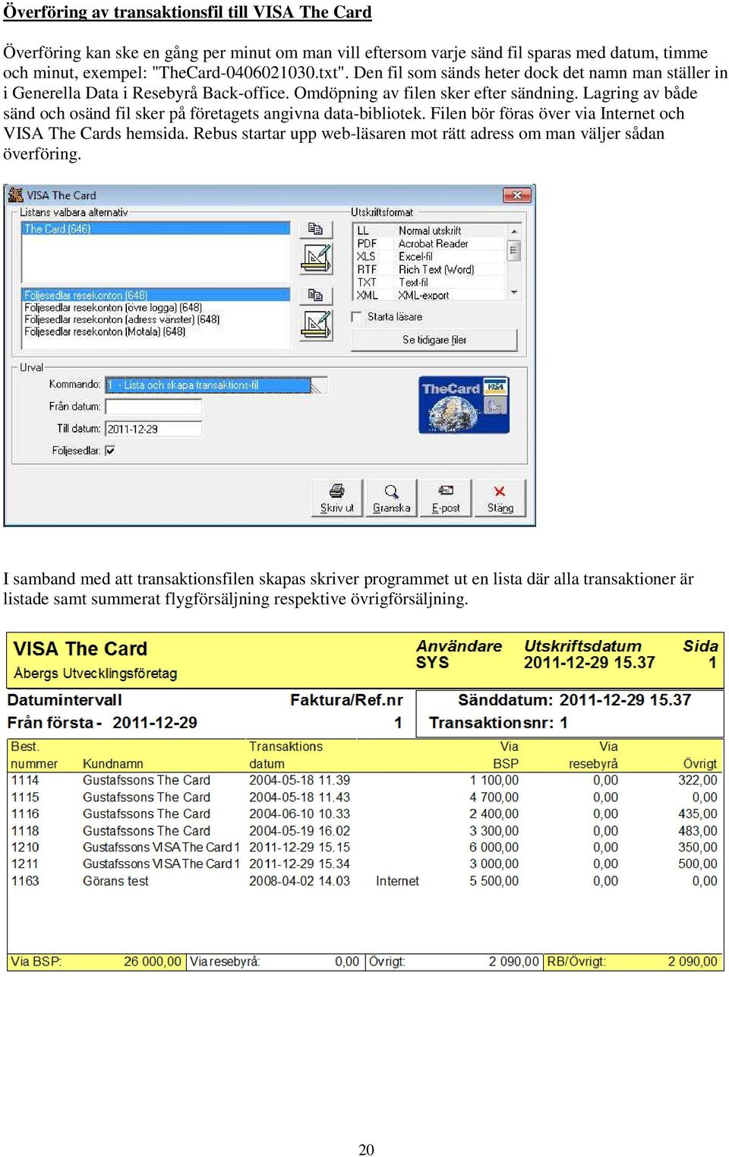Select Följesedlar resekonton (648) entry
729x1157 pixels.
(156, 295)
